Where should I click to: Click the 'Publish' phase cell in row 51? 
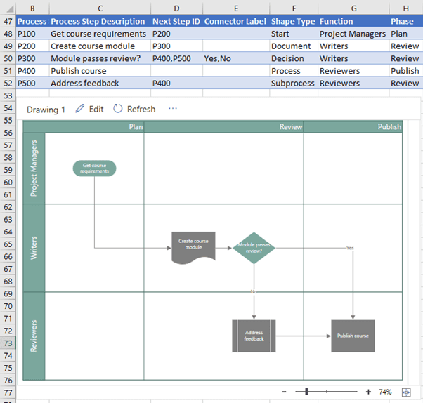pos(406,71)
